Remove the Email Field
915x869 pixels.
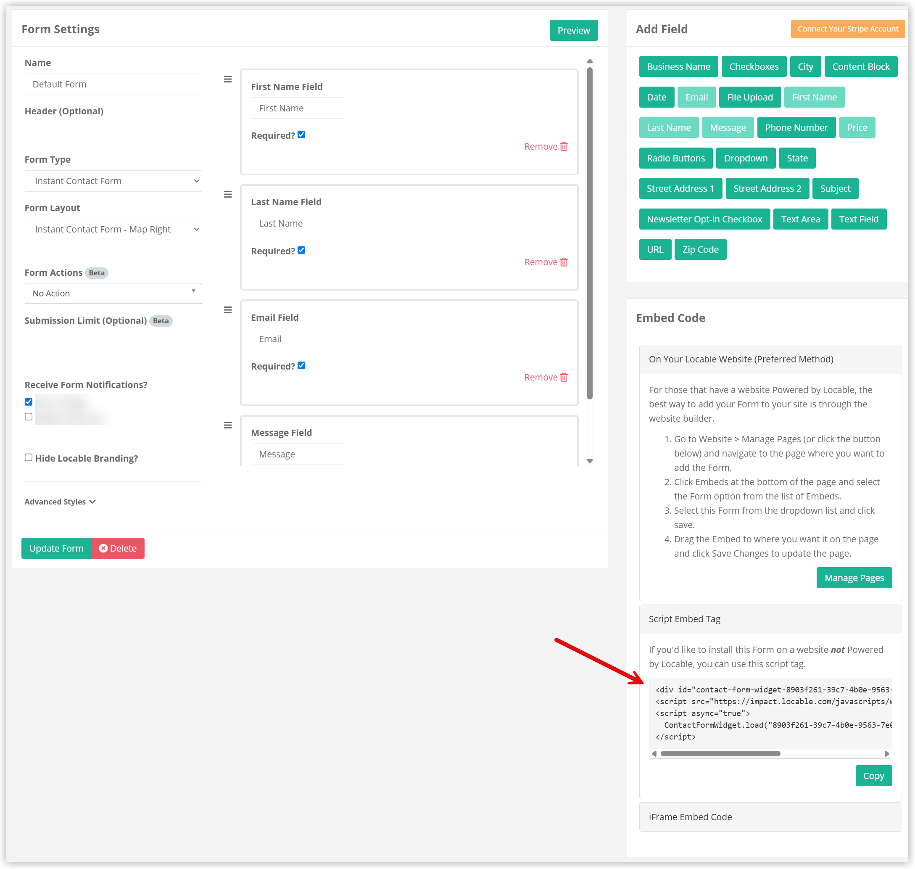[546, 378]
